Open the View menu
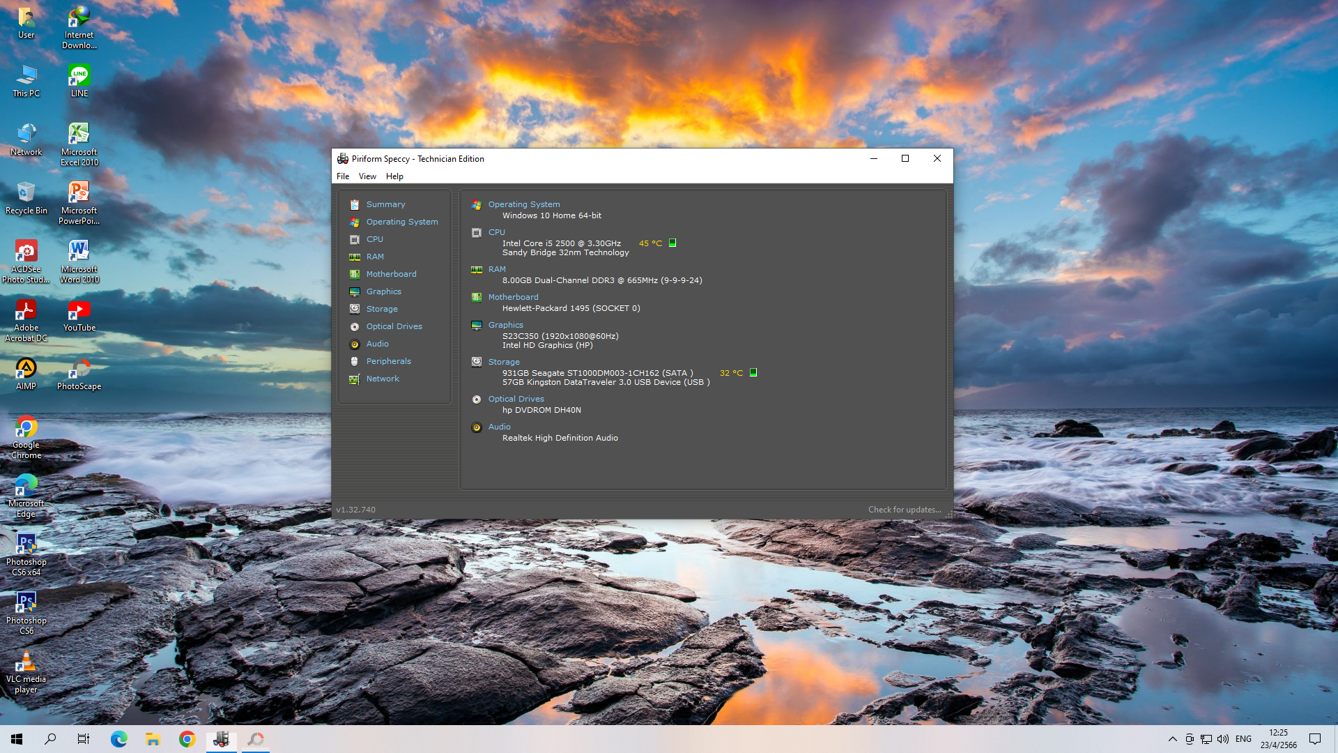 click(x=367, y=176)
